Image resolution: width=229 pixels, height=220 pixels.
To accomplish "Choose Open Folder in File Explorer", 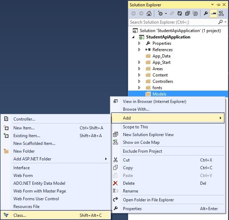I will [x=168, y=200].
